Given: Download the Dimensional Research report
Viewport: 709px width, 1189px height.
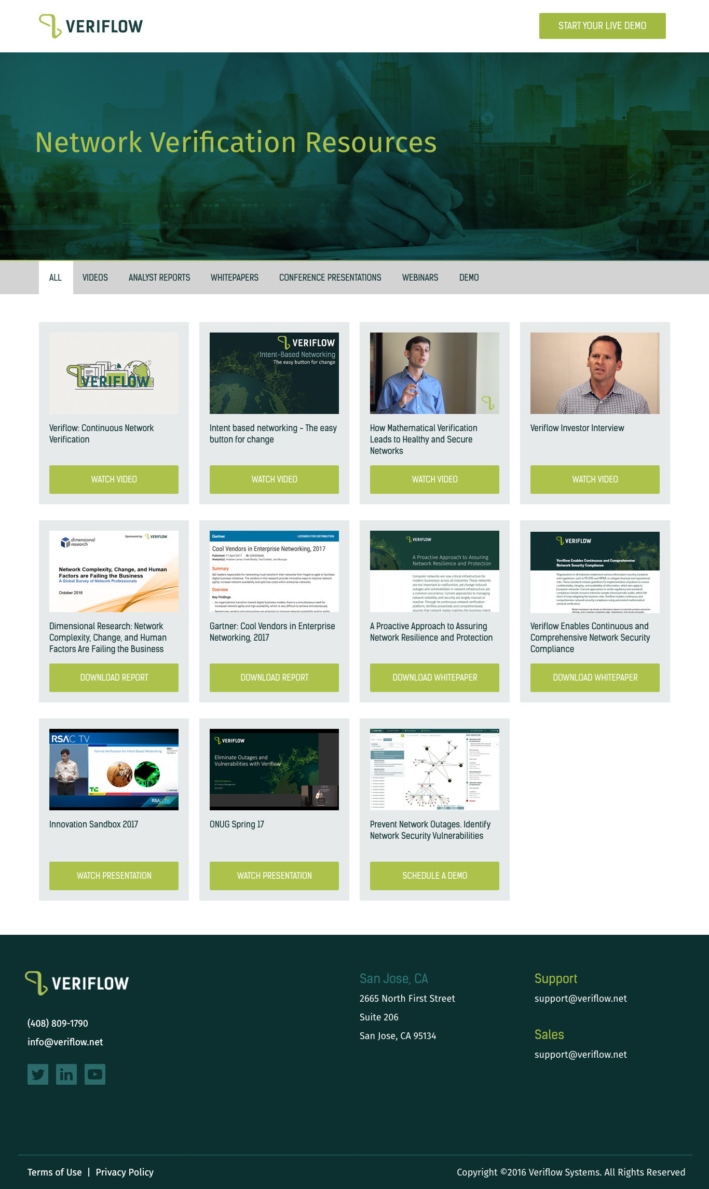Looking at the screenshot, I should pos(114,678).
